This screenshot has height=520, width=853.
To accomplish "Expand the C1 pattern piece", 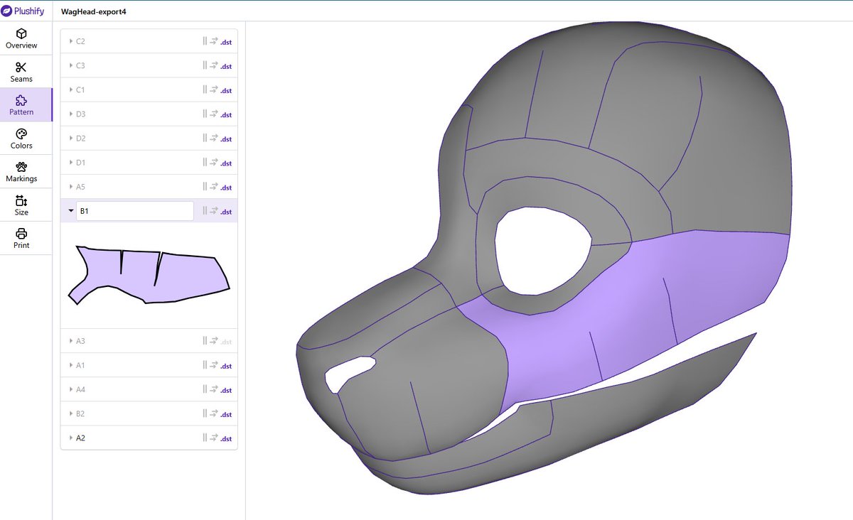I will pos(71,90).
